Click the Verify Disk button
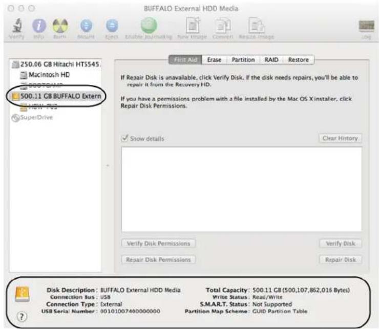The width and height of the screenshot is (379, 329). [x=340, y=243]
